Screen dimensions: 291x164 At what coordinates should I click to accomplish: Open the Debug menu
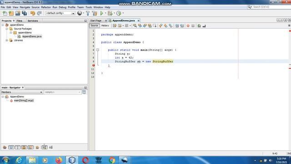pos(62,7)
